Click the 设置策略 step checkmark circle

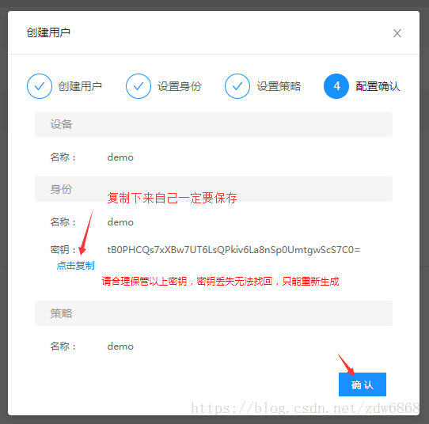tap(237, 86)
